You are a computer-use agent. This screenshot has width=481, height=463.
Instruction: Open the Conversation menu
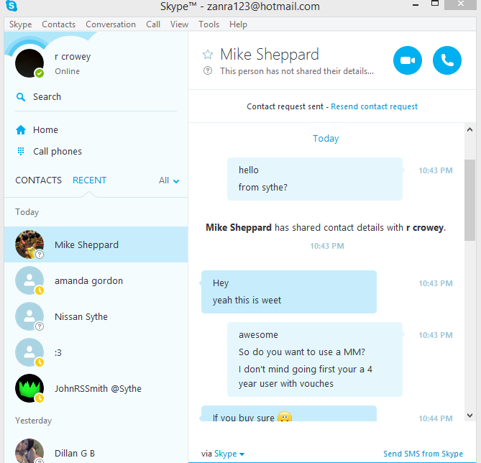[111, 24]
